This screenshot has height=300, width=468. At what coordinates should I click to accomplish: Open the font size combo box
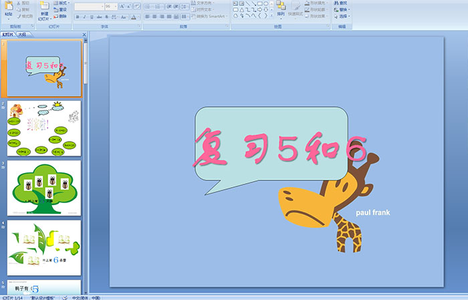tap(111, 6)
